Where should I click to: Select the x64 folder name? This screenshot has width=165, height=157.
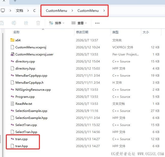pos(18,40)
